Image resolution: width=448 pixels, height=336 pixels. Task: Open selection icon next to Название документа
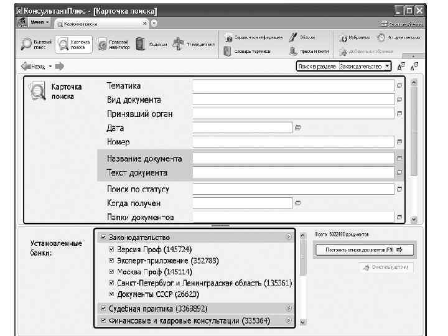[x=399, y=157]
